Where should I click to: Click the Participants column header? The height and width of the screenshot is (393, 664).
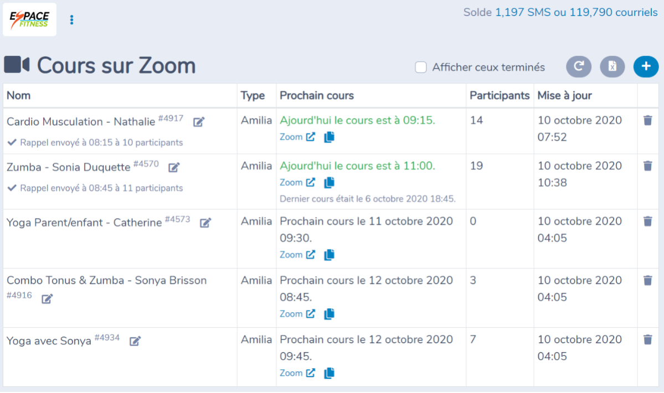[500, 96]
